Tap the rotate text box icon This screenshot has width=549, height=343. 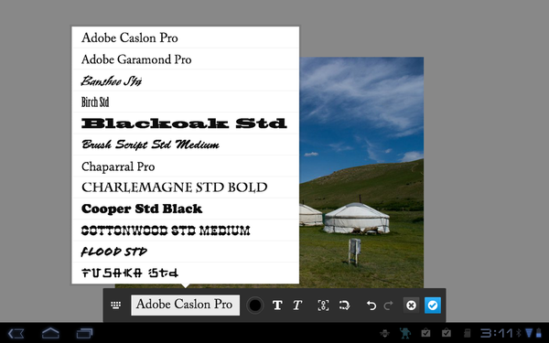tap(345, 305)
